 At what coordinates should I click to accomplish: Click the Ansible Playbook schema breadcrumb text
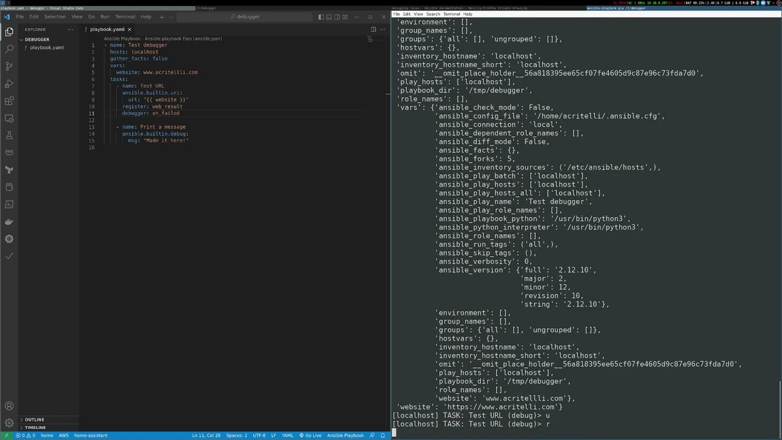point(163,38)
